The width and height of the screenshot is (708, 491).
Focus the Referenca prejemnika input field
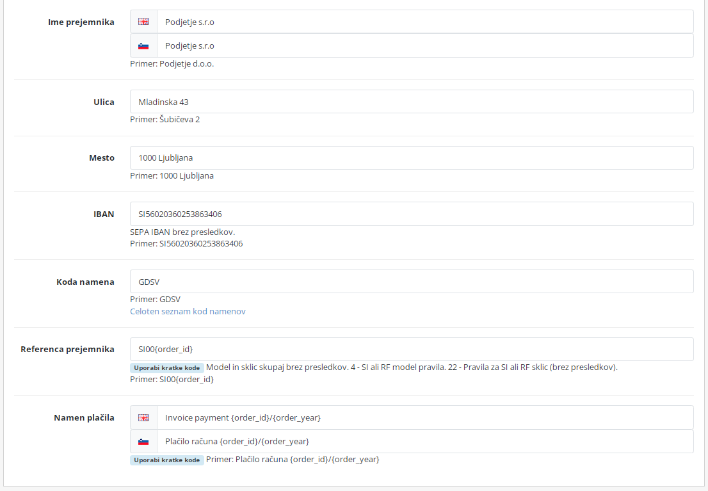[411, 350]
